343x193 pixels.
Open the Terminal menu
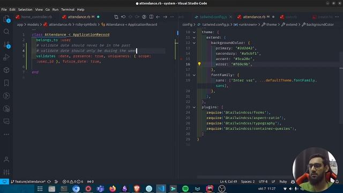pyautogui.click(x=68, y=10)
